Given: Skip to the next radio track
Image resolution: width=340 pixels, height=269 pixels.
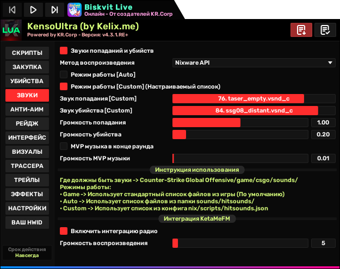Looking at the screenshot, I should [54, 9].
